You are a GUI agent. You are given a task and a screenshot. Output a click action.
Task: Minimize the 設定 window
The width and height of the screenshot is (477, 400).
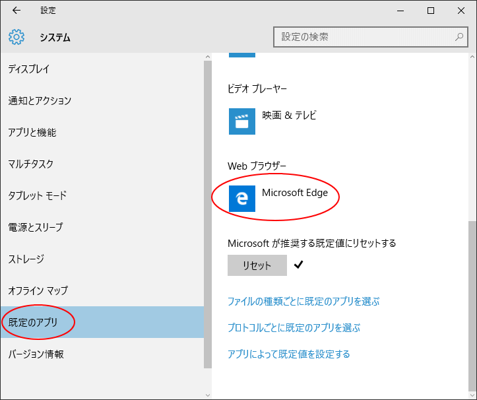[400, 11]
